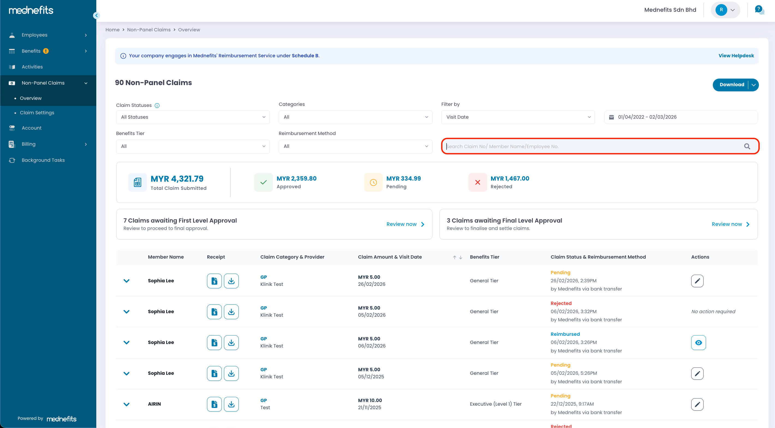Sort claim amount ascending with up arrow
Image resolution: width=775 pixels, height=428 pixels.
coord(454,257)
